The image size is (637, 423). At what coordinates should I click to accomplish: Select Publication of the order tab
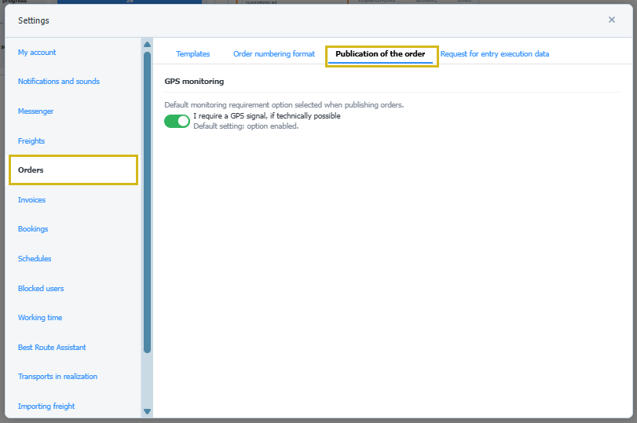point(380,54)
